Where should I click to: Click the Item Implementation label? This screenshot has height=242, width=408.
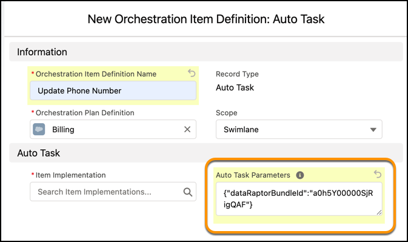(x=70, y=175)
